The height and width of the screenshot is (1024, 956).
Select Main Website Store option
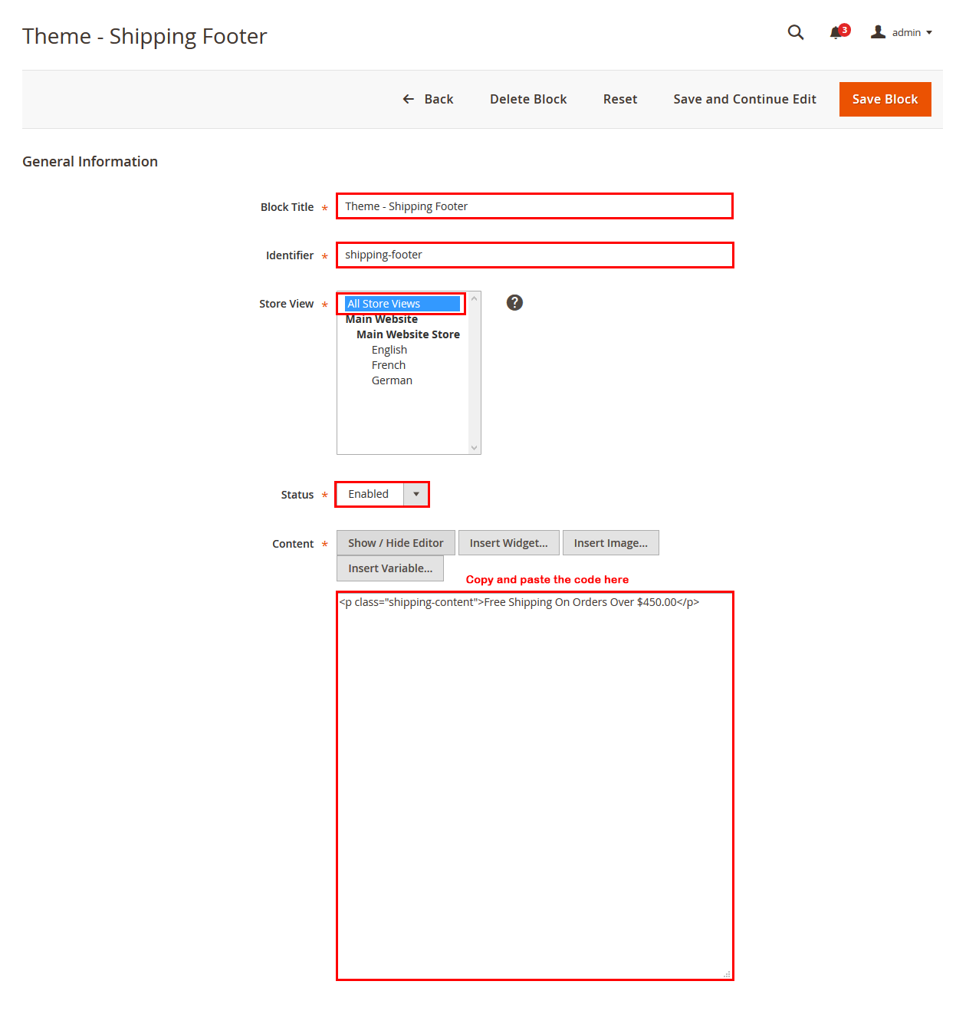click(x=408, y=334)
